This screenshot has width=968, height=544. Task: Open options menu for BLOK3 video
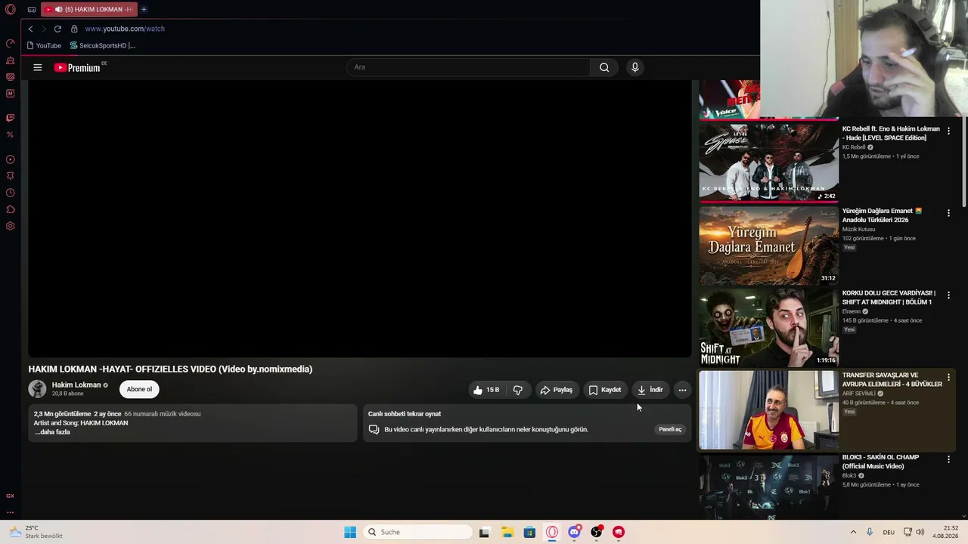948,460
